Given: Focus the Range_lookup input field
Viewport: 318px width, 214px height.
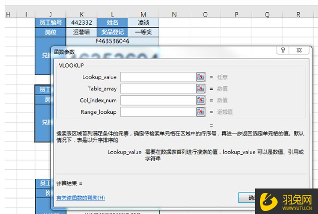Looking at the screenshot, I should 158,112.
